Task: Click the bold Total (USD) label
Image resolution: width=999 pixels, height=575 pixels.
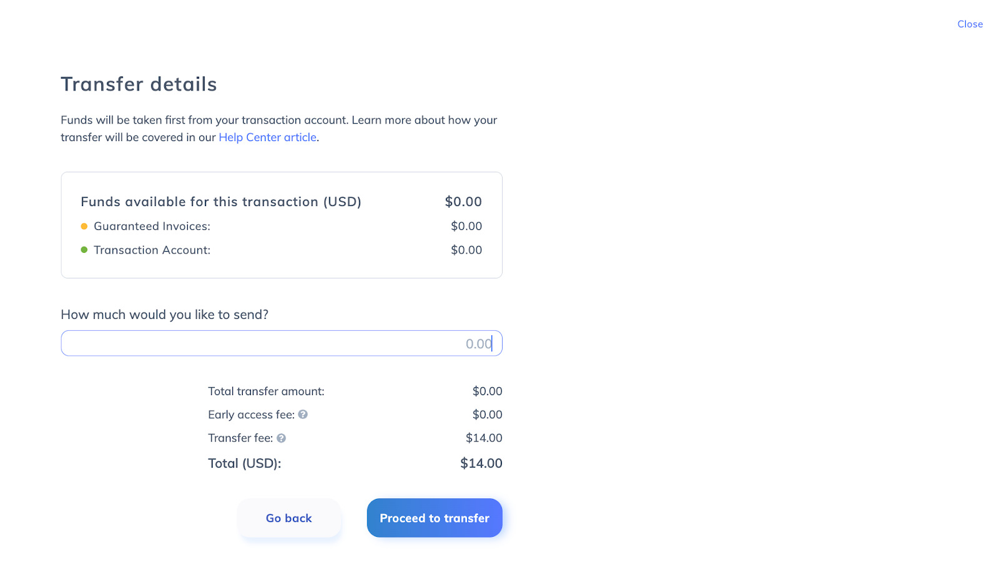Action: pyautogui.click(x=244, y=463)
